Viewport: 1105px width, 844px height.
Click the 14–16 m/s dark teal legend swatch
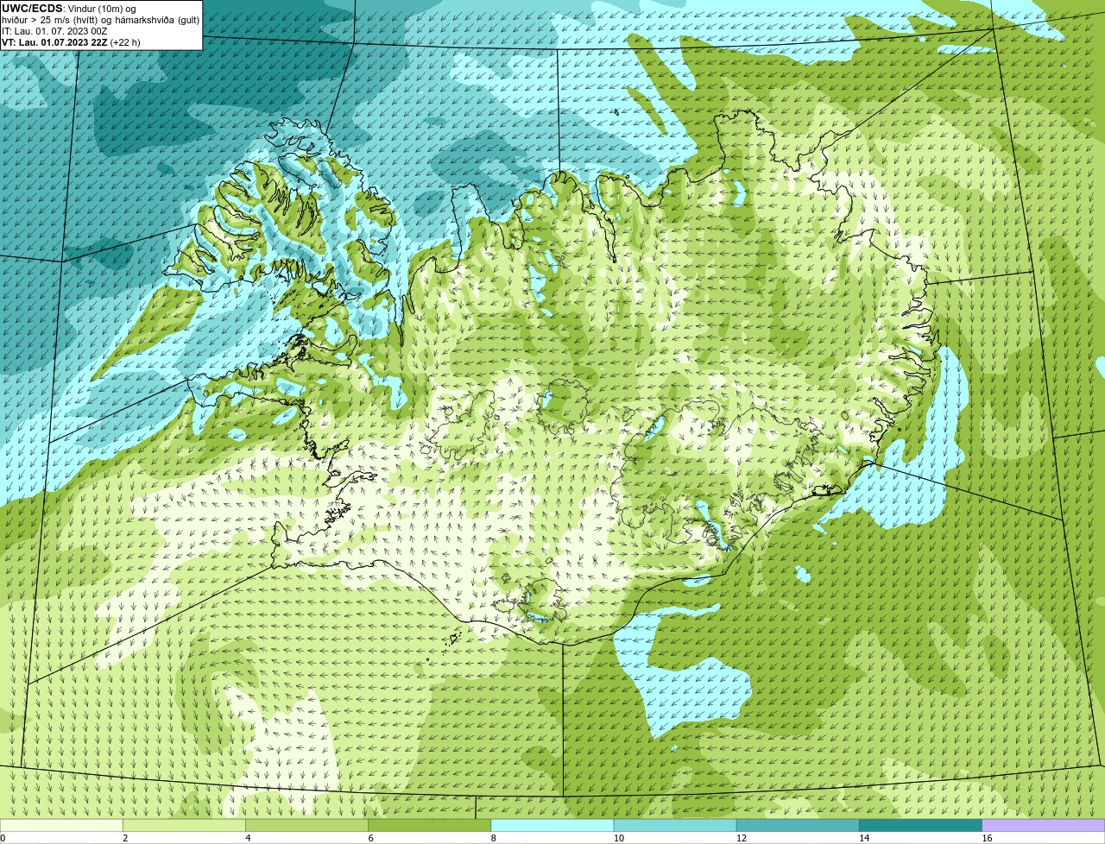point(920,826)
